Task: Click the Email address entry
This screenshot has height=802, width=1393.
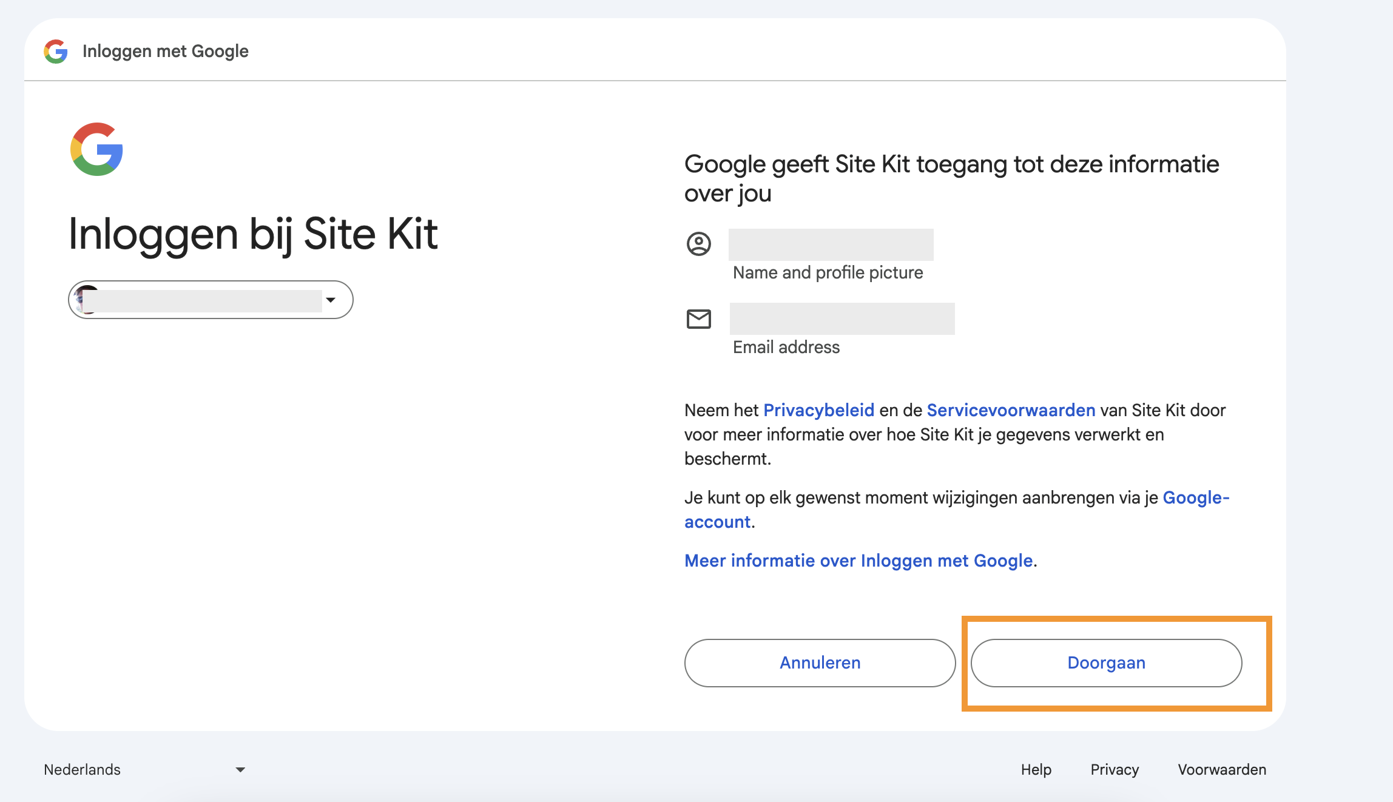Action: point(786,347)
